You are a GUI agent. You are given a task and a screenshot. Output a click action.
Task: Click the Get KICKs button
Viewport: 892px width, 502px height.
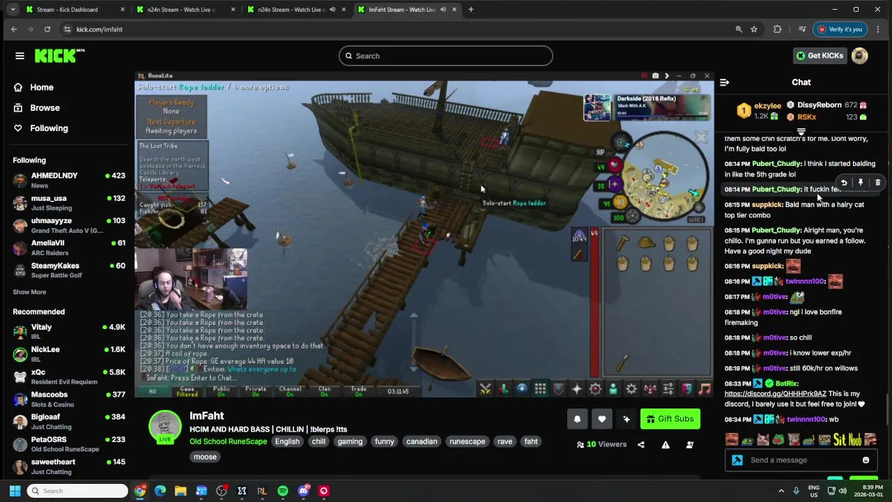[820, 56]
